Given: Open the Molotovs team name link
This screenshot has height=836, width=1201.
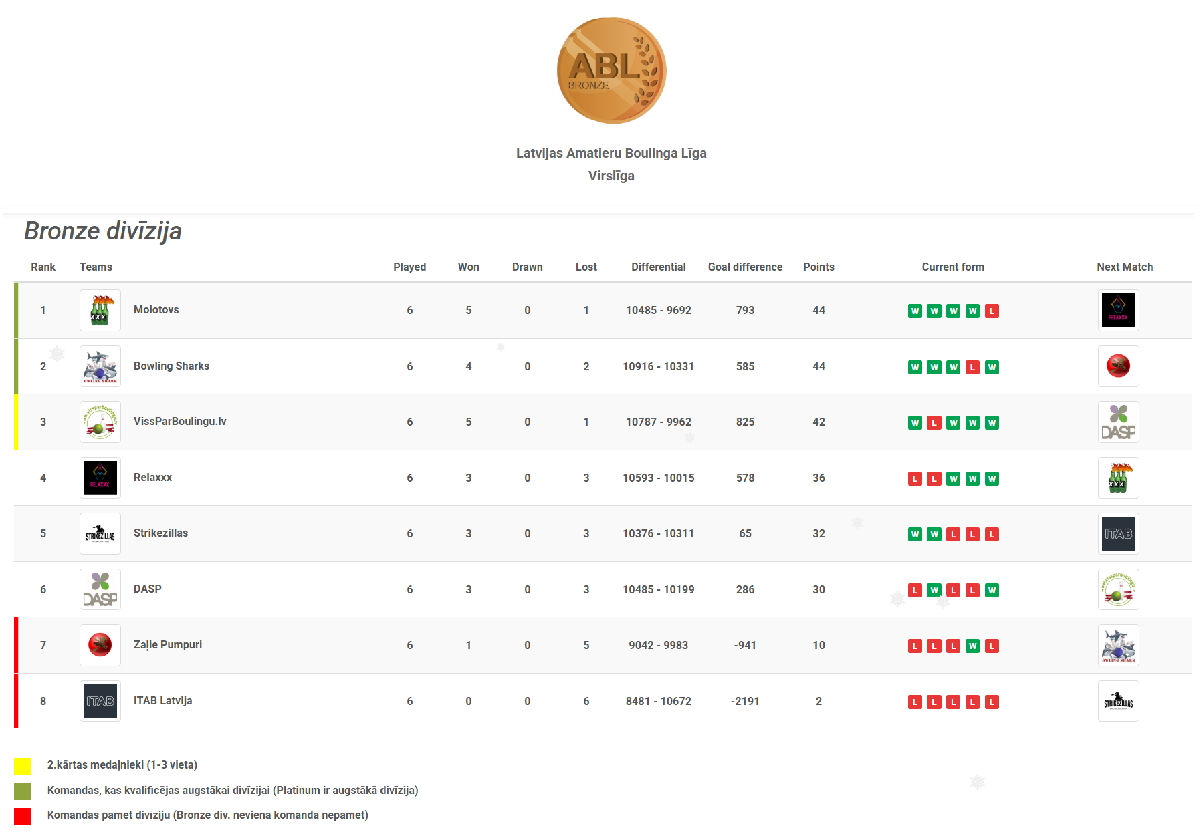Looking at the screenshot, I should (156, 309).
